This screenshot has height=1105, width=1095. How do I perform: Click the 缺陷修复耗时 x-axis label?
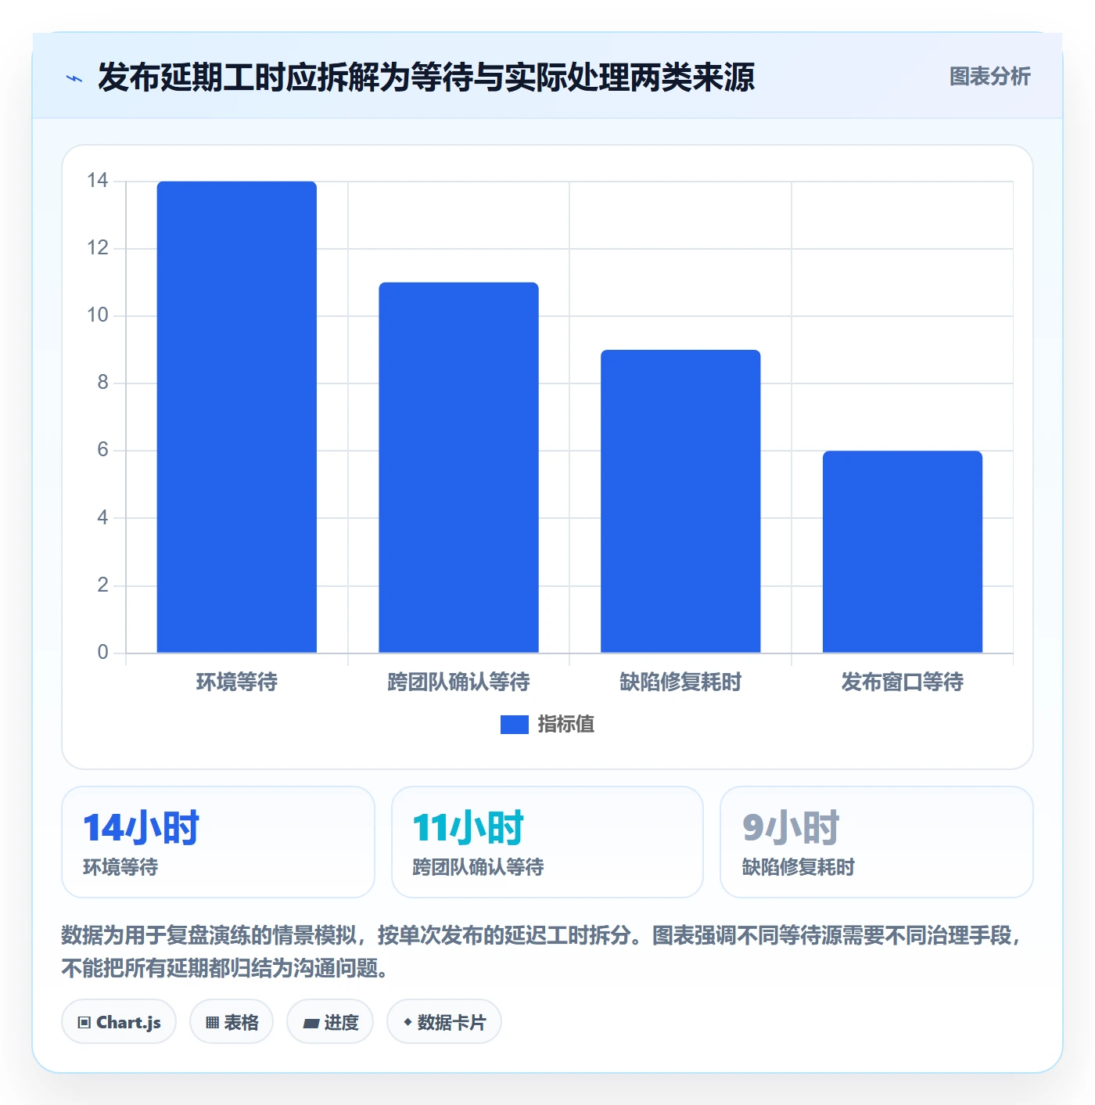[x=680, y=682]
